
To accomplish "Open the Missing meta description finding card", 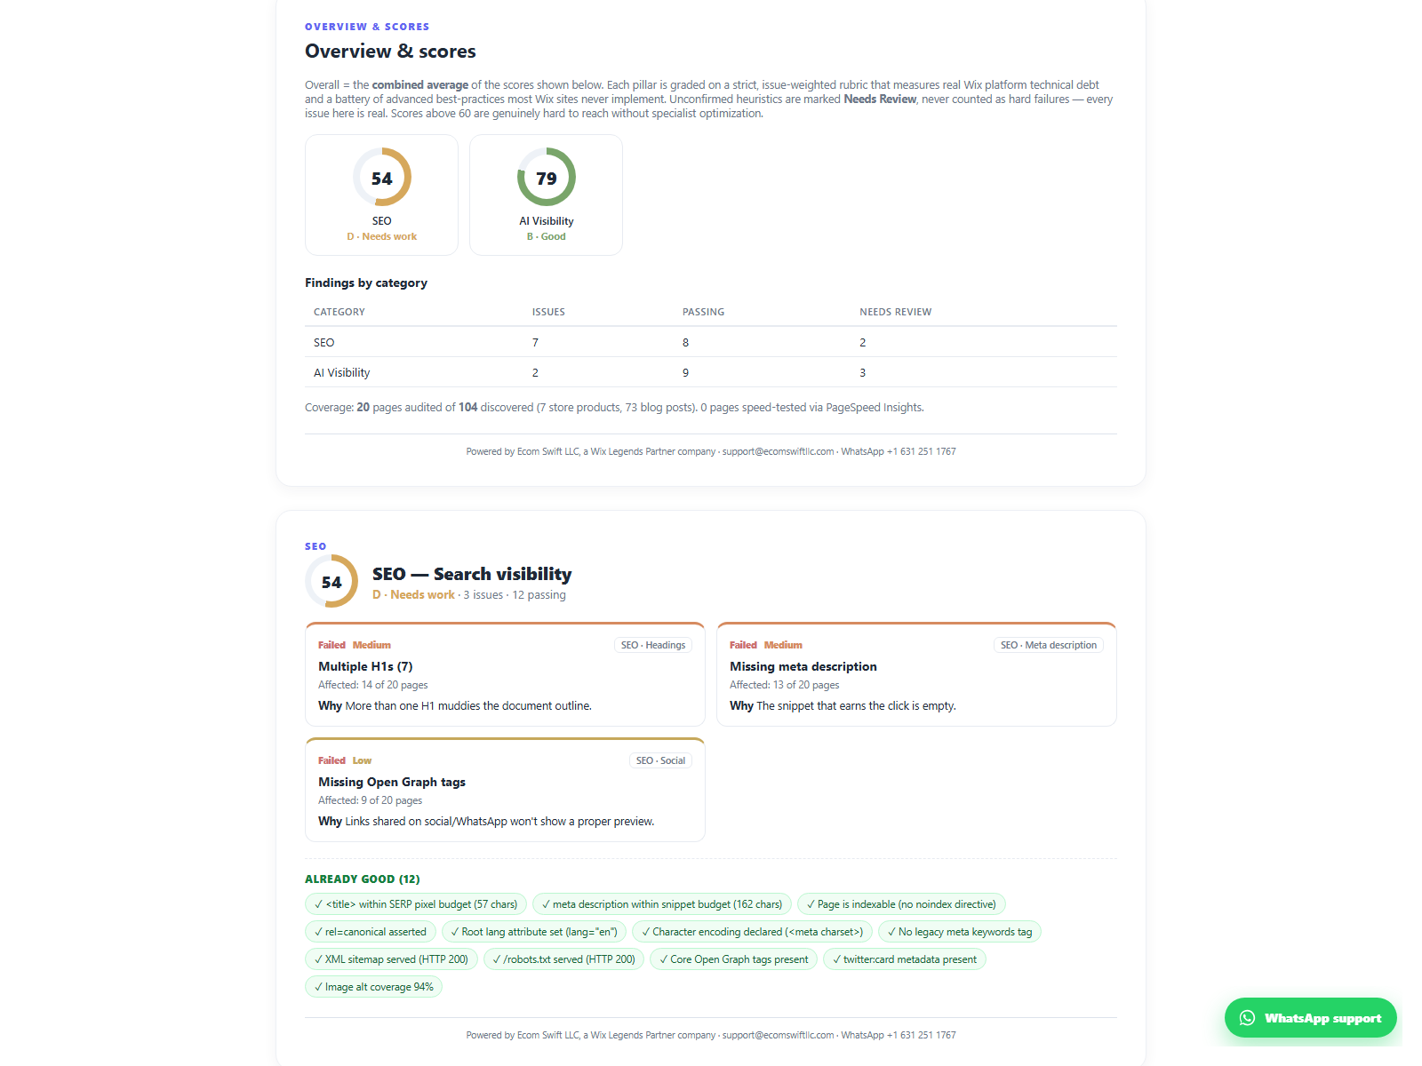I will (916, 674).
